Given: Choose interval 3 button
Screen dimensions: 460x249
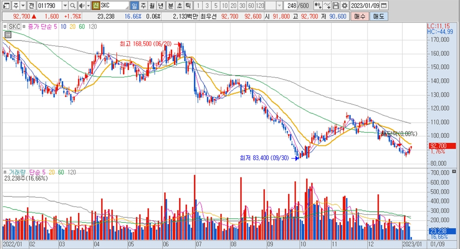Looking at the screenshot, I should point(207,5).
